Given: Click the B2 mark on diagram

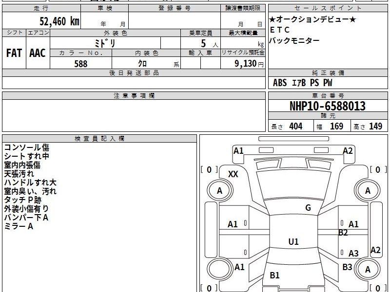Looking at the screenshot, I should click(343, 233).
